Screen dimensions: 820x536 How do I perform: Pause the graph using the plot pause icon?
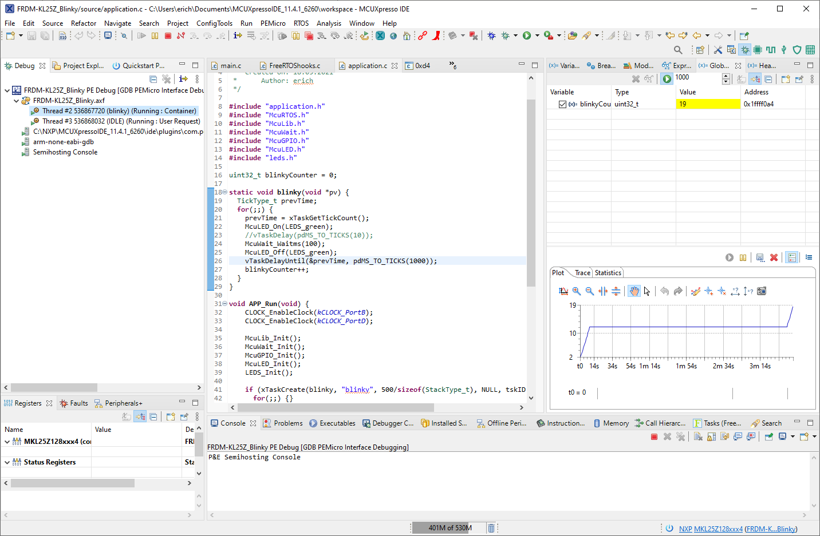(743, 258)
